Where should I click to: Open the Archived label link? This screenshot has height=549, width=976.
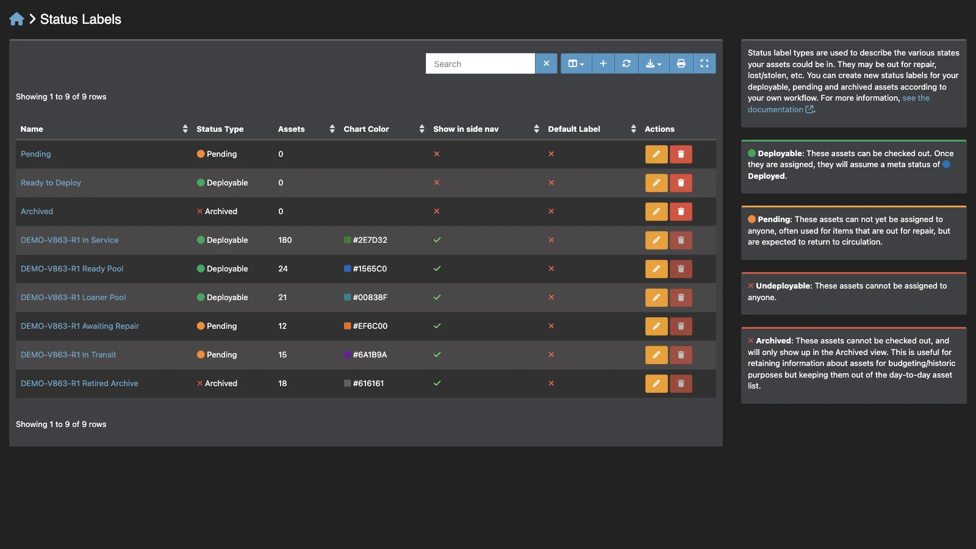click(x=37, y=212)
